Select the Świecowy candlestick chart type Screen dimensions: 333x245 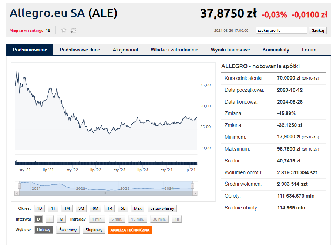[68, 230]
